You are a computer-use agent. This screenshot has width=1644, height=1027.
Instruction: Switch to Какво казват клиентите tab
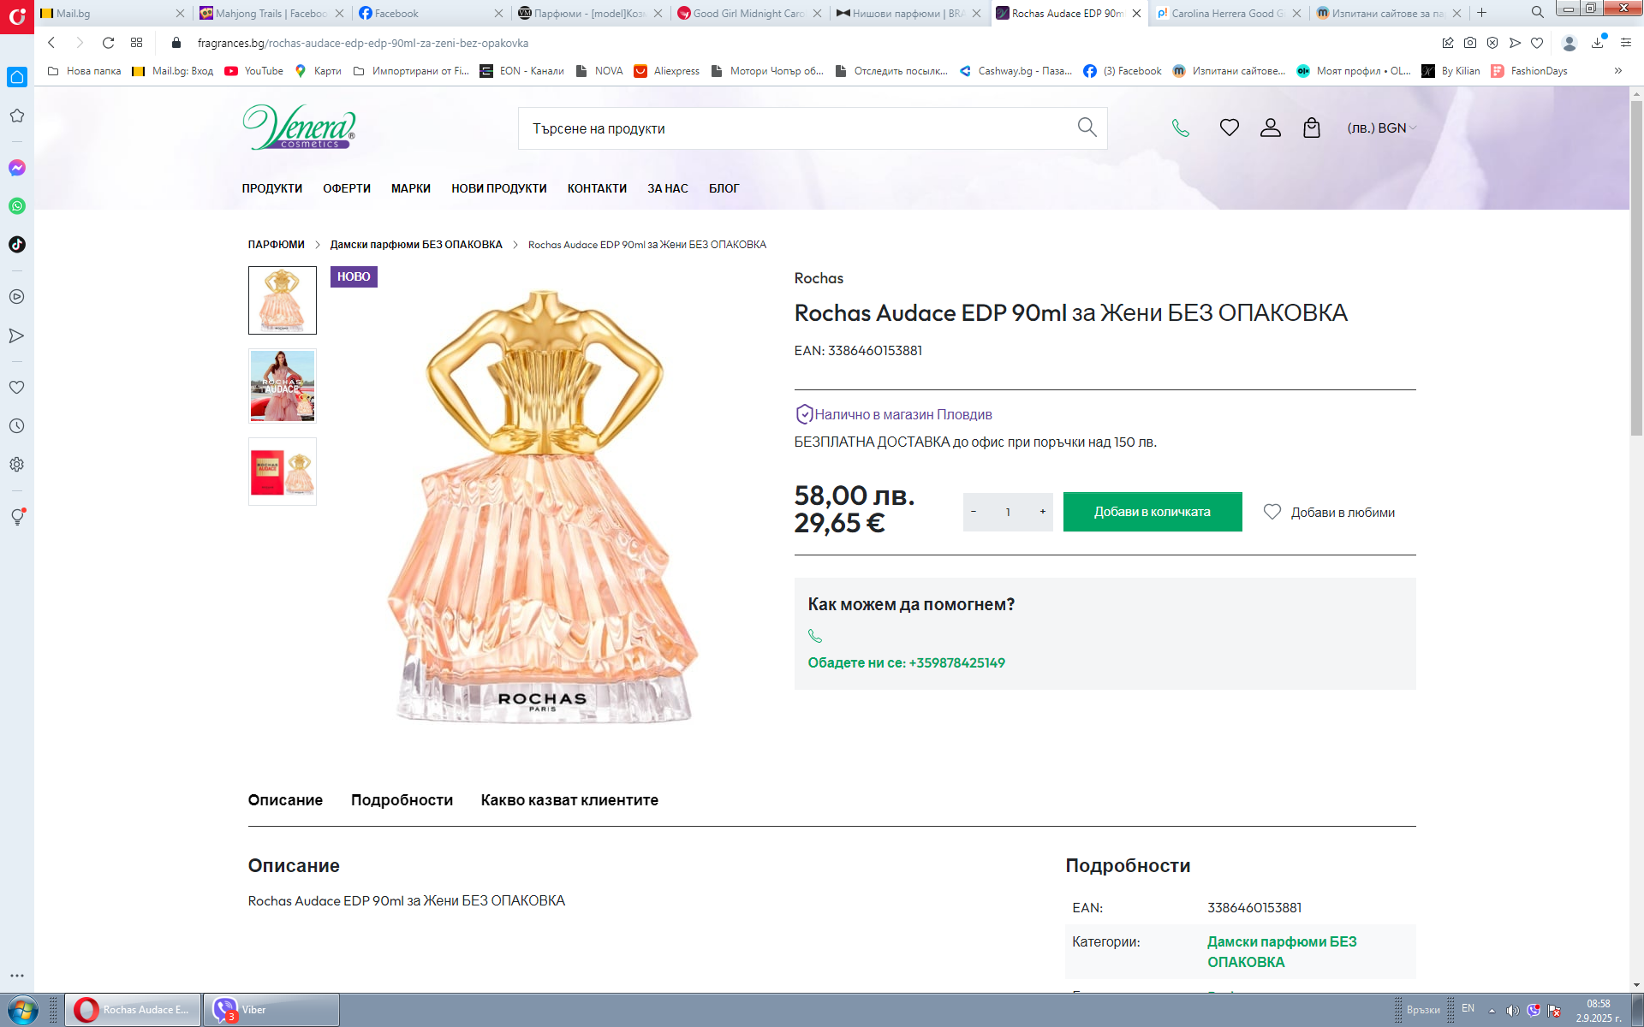tap(569, 800)
